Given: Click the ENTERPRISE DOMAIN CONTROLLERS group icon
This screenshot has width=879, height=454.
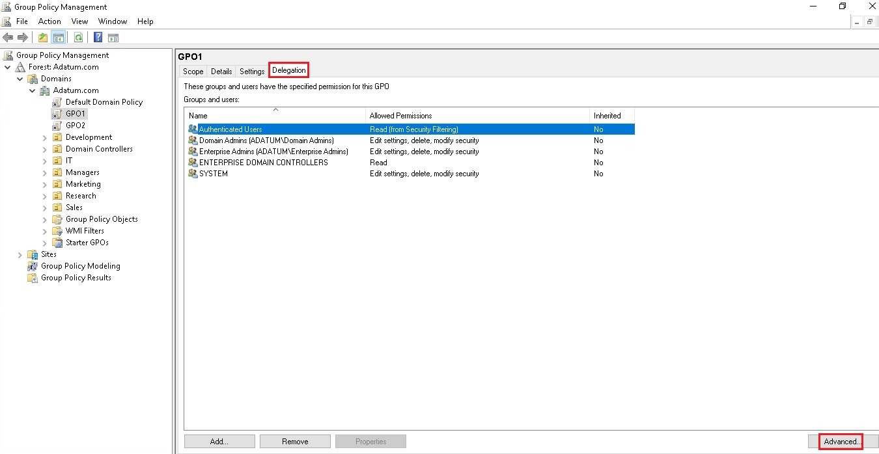Looking at the screenshot, I should tap(193, 163).
